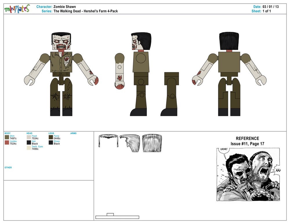Click the "LEGS" section heading
The image size is (290, 224).
click(51, 133)
